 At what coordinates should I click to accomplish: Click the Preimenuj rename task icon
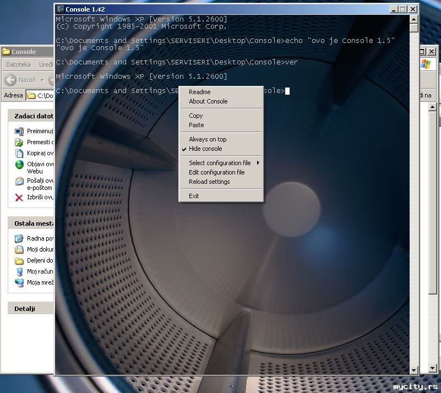pyautogui.click(x=19, y=131)
